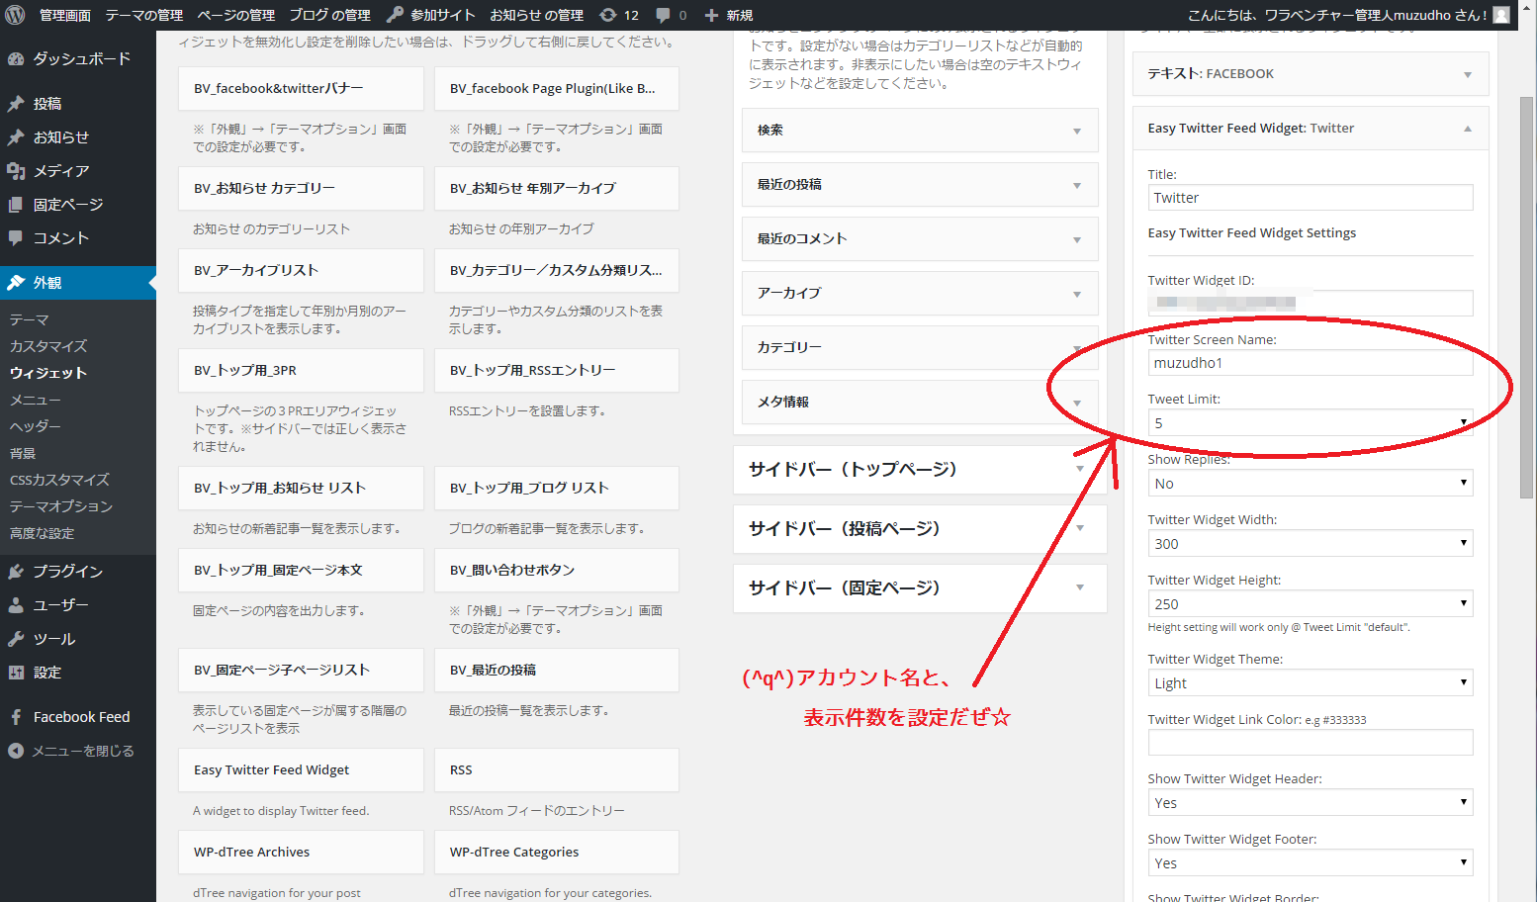Open the Show Replies dropdown
The width and height of the screenshot is (1537, 902).
tap(1311, 483)
